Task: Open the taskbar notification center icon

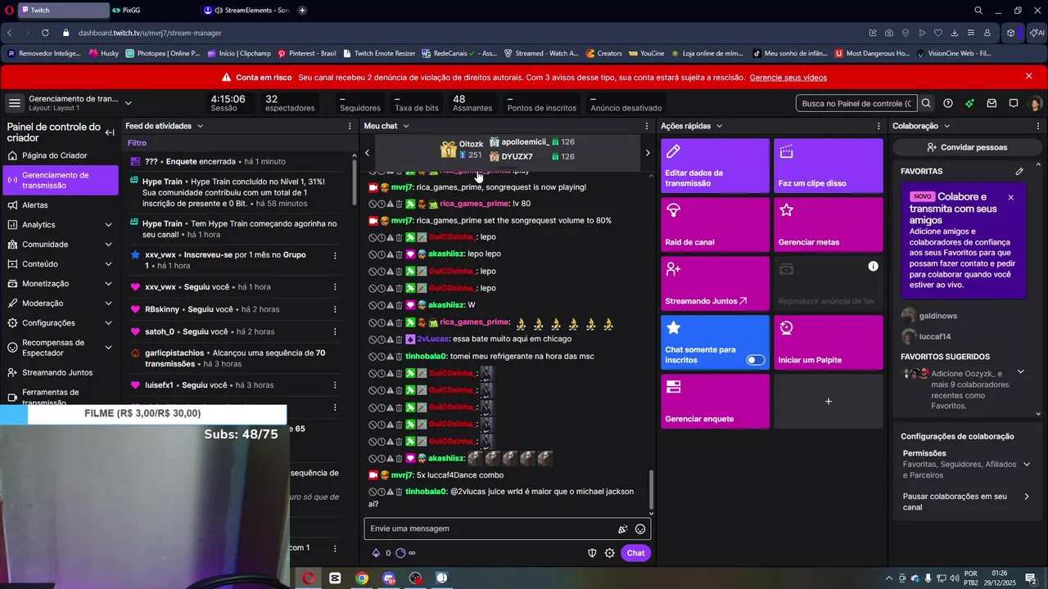Action: point(1030,578)
